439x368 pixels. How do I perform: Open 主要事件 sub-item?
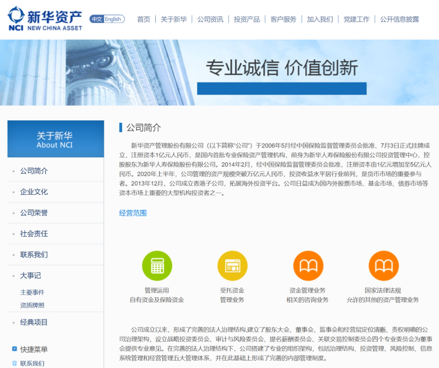point(32,292)
